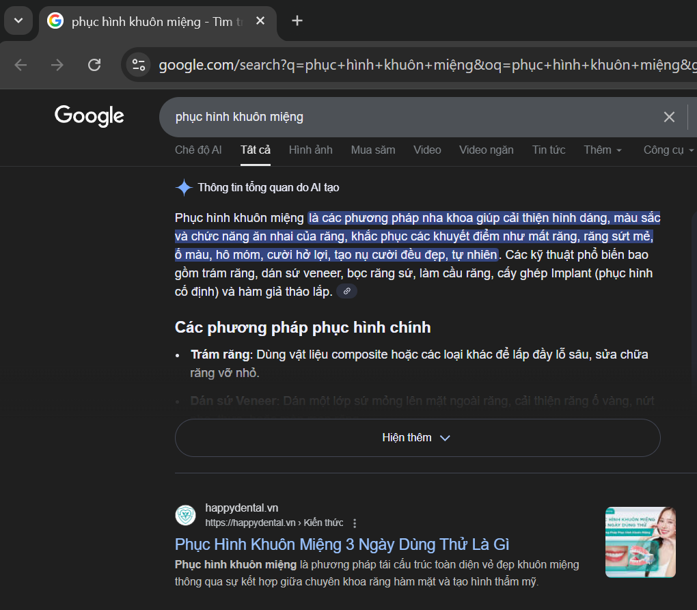The width and height of the screenshot is (697, 610).
Task: Open site information icon in address bar
Action: pos(139,65)
